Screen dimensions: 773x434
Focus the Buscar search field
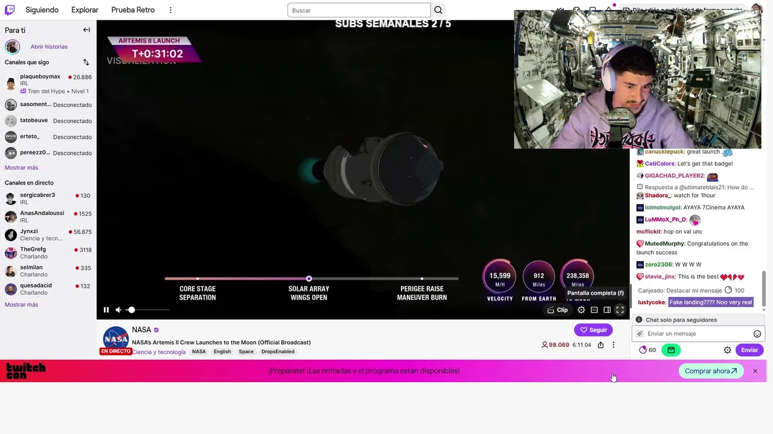point(359,10)
